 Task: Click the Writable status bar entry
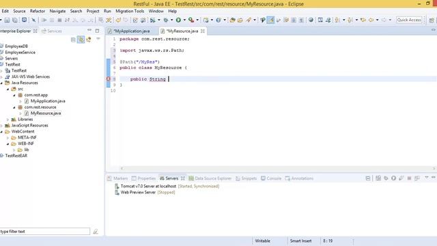pos(262,241)
